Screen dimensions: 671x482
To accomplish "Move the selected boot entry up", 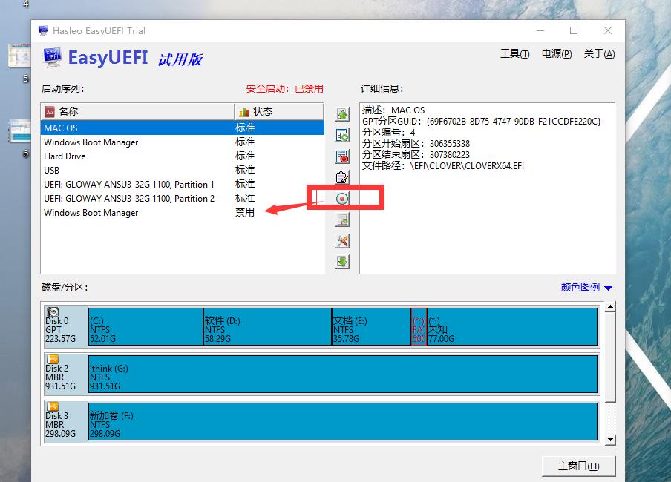I will (341, 113).
